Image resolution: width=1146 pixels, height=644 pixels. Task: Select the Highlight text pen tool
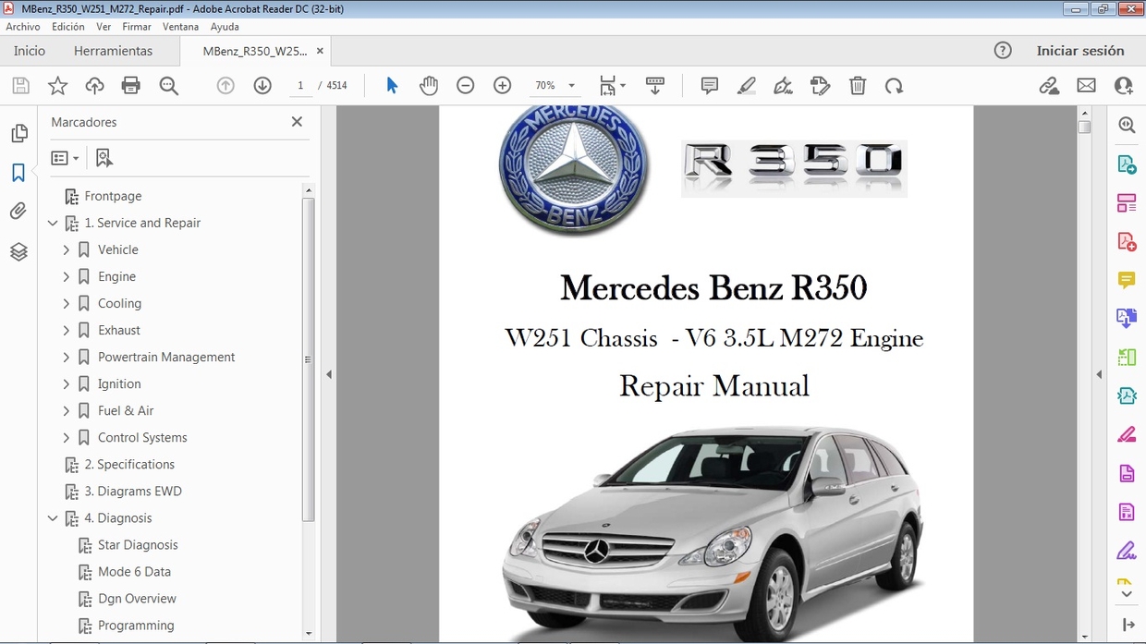point(747,86)
